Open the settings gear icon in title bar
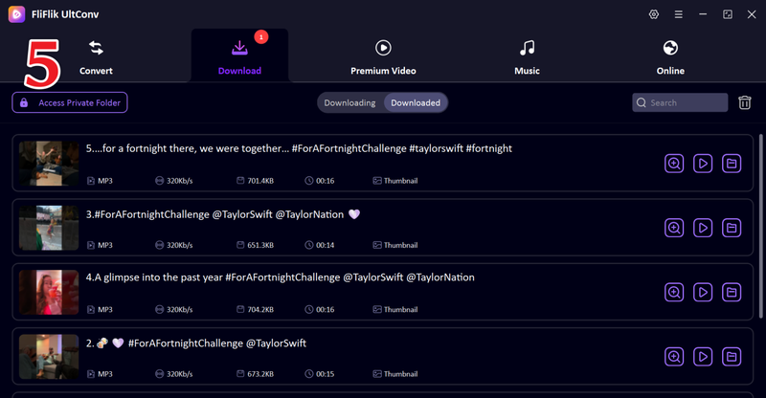This screenshot has width=766, height=398. pyautogui.click(x=654, y=14)
